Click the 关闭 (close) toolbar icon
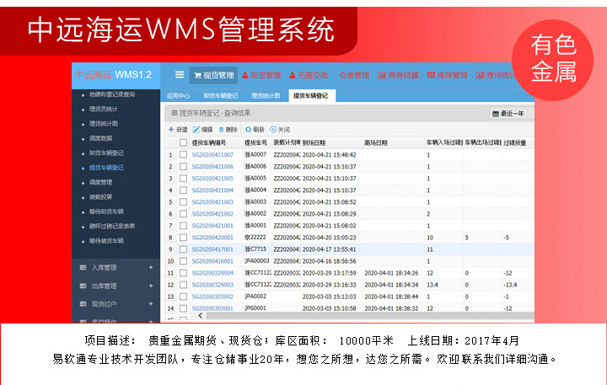Viewport: 607px width, 385px height. point(273,130)
